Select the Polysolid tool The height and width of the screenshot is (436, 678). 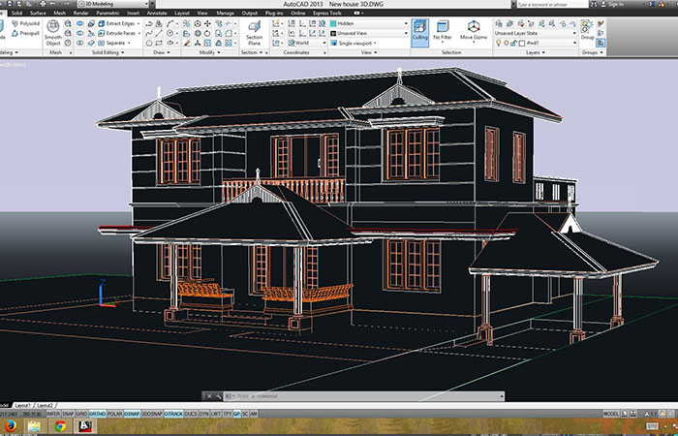coord(27,22)
